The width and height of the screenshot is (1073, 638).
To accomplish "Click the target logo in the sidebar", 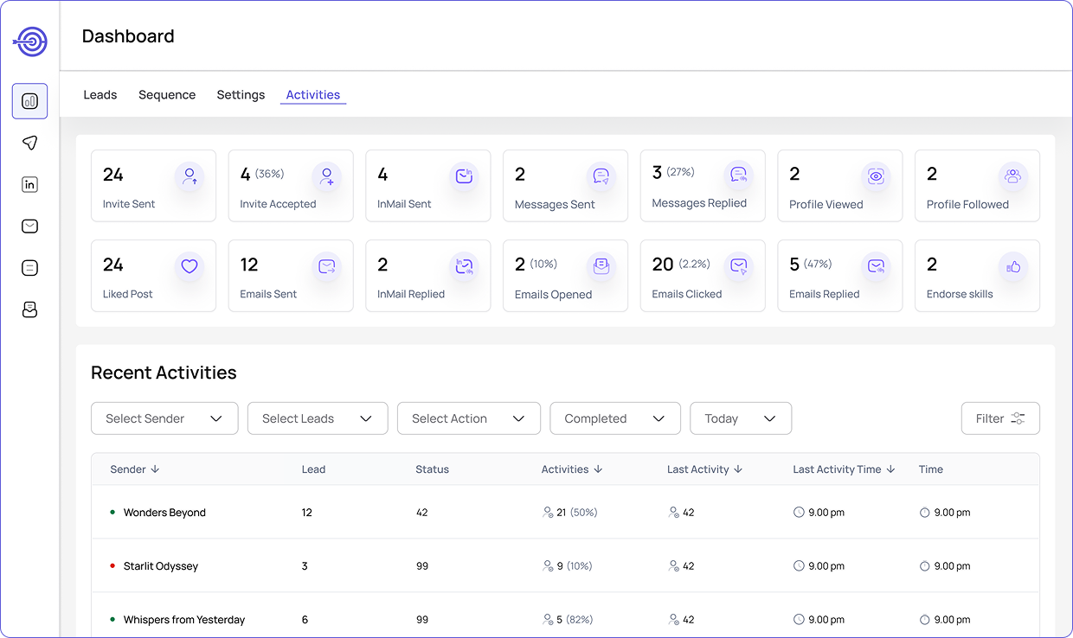I will click(x=30, y=41).
